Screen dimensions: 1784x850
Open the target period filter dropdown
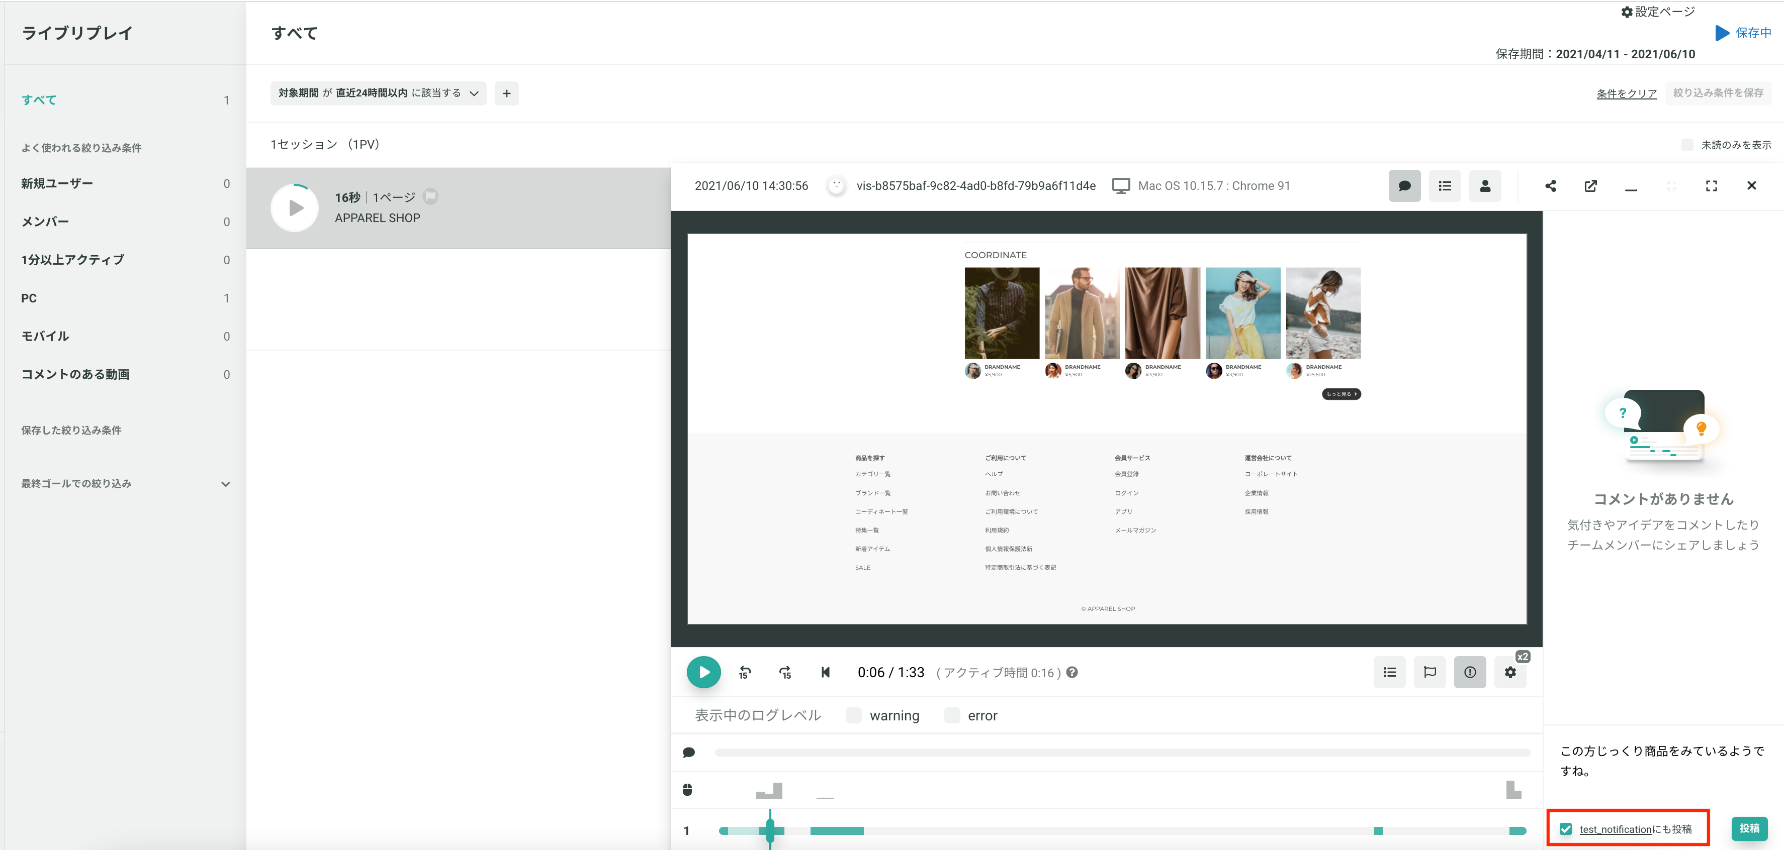coord(378,93)
